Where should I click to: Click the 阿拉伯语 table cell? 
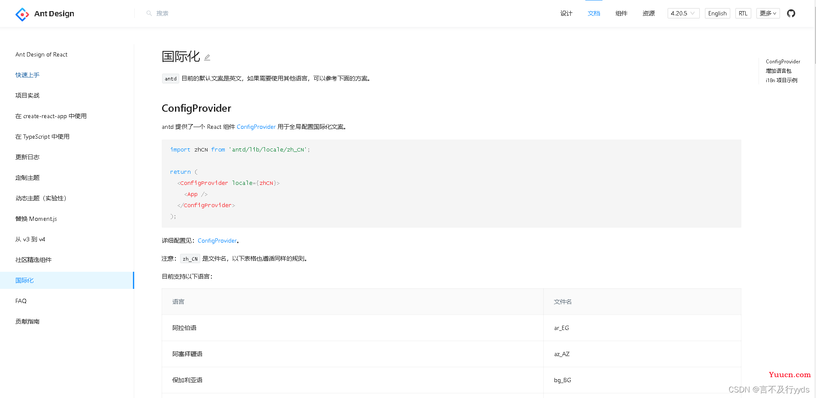click(x=352, y=328)
